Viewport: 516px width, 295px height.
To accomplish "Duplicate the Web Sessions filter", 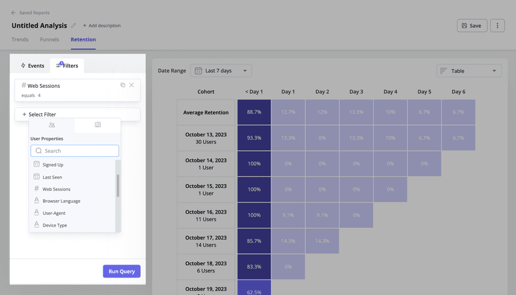I will point(123,85).
